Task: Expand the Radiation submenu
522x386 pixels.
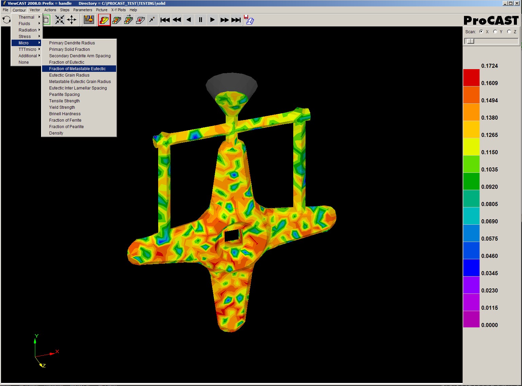Action: (x=27, y=30)
